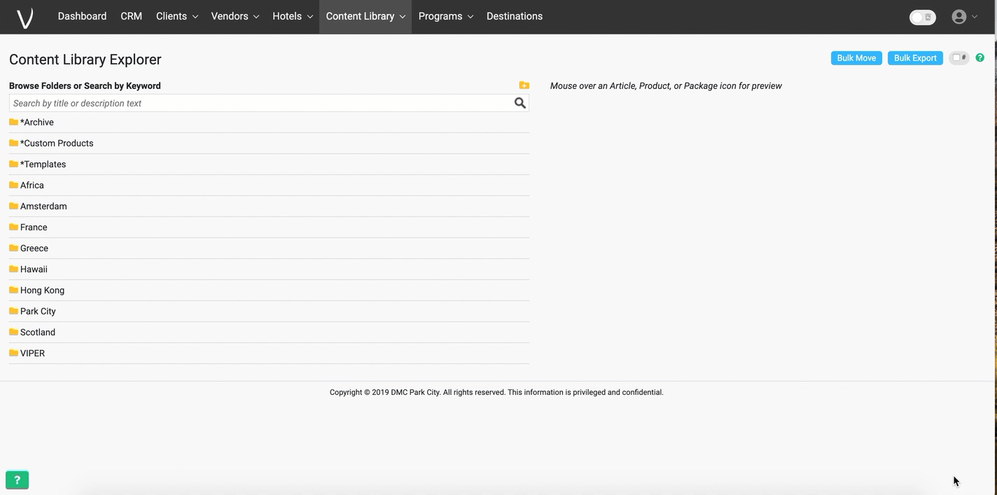Viewport: 997px width, 495px height.
Task: Open the Content Library dropdown
Action: coord(365,16)
